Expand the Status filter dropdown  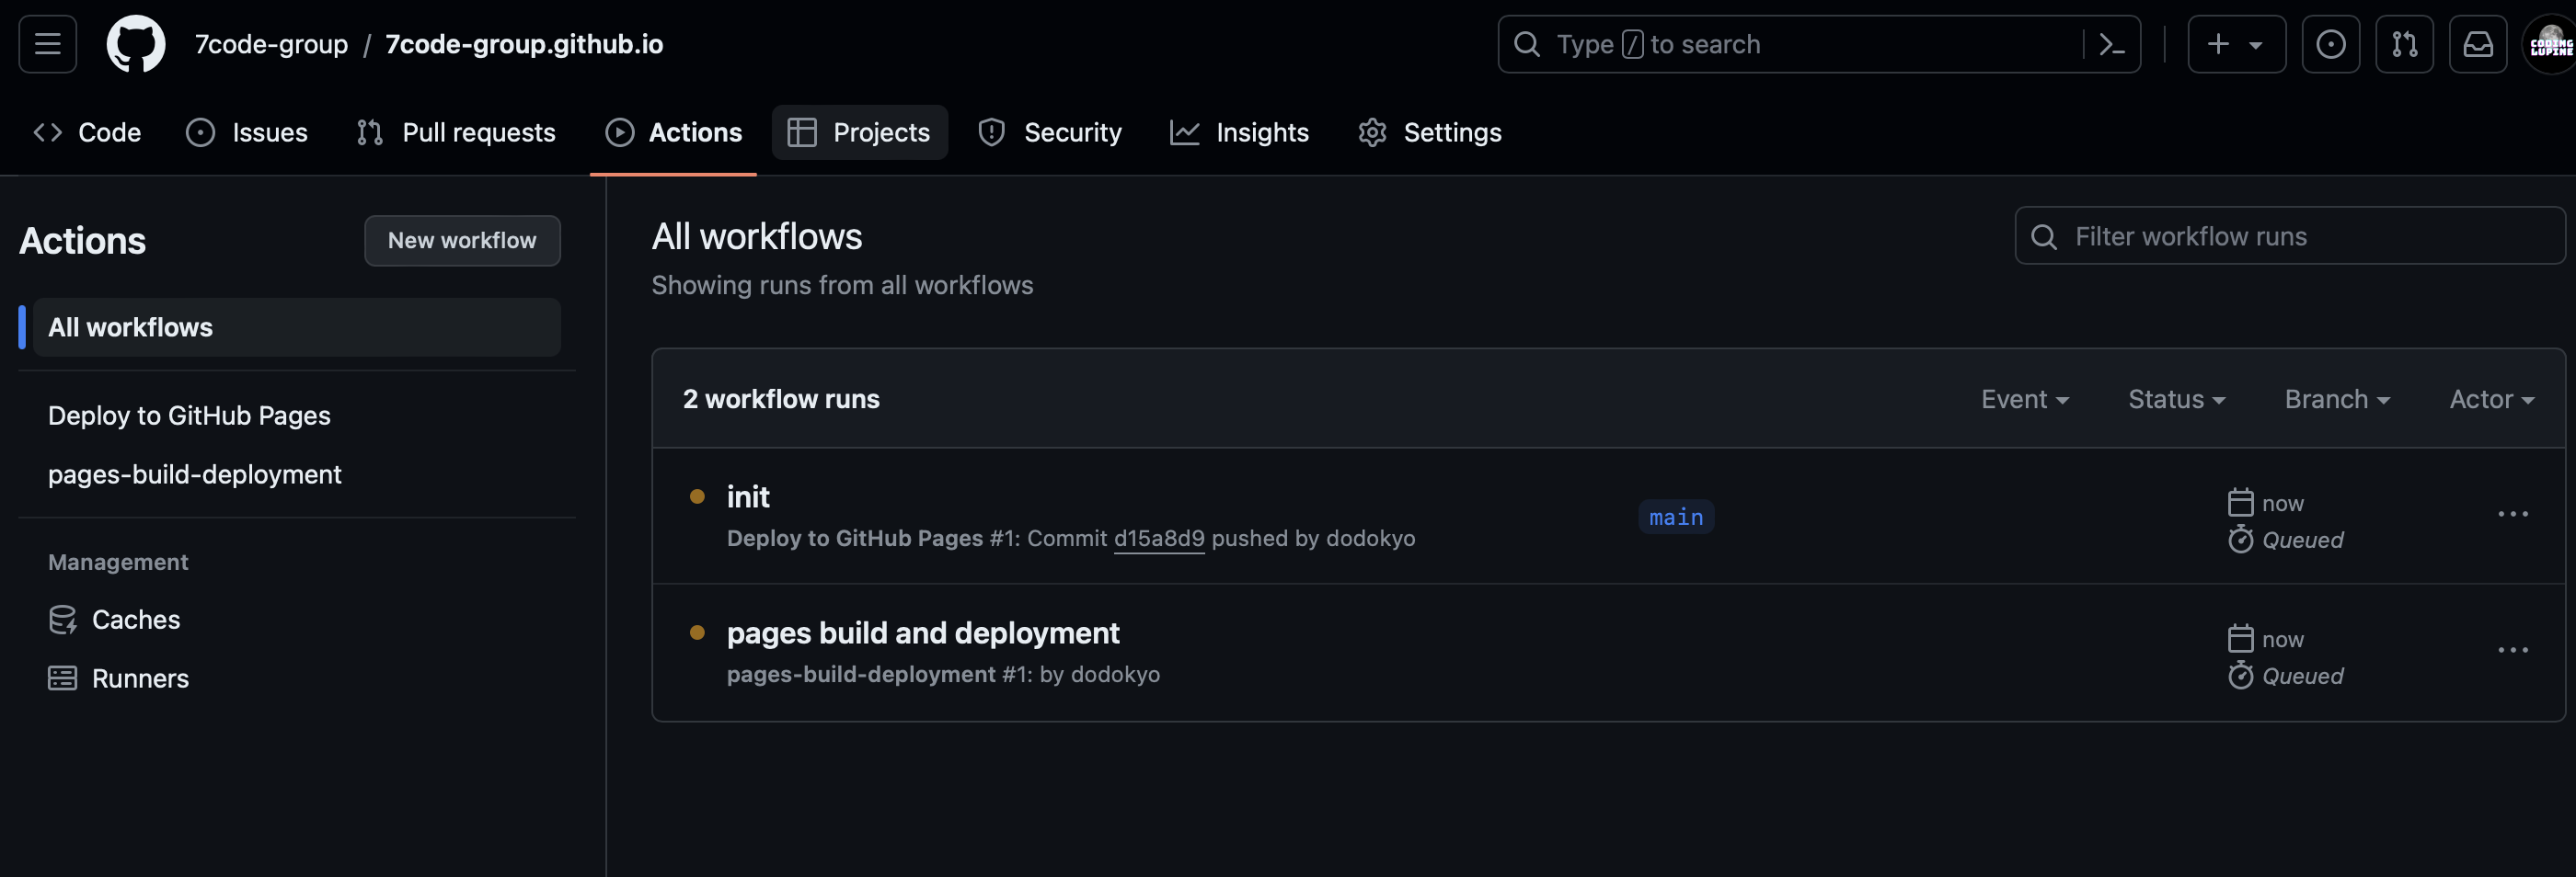[x=2177, y=399]
